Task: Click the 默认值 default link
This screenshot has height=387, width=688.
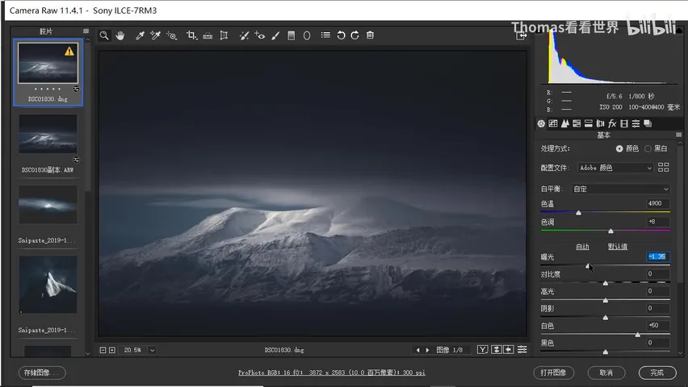Action: coord(618,247)
